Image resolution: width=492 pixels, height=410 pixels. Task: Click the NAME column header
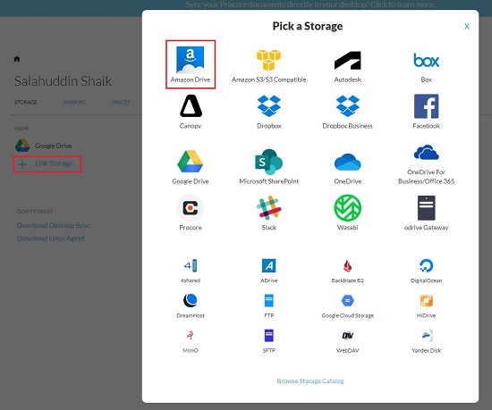pos(21,129)
